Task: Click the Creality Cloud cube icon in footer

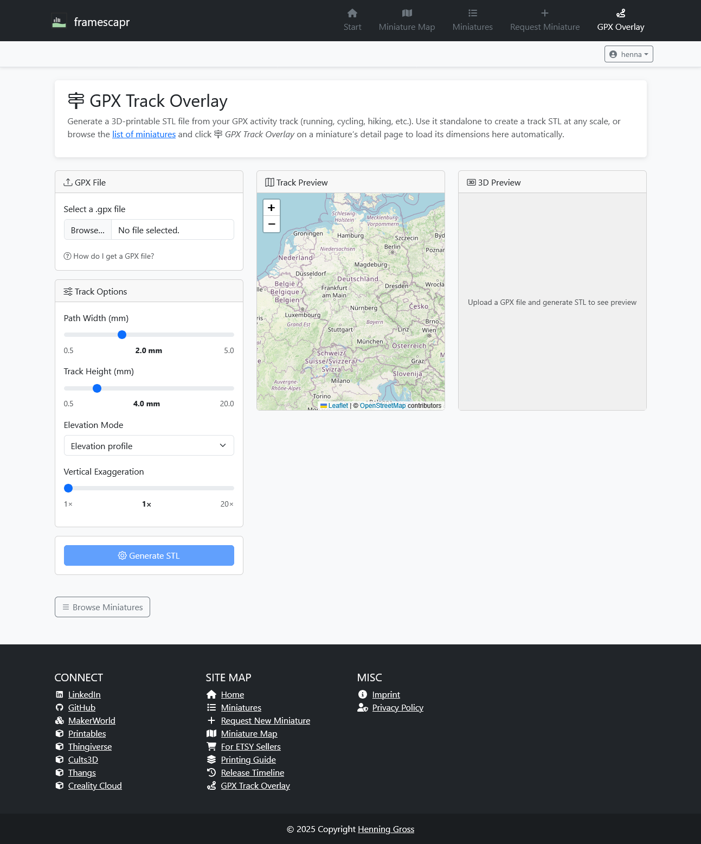Action: point(60,785)
